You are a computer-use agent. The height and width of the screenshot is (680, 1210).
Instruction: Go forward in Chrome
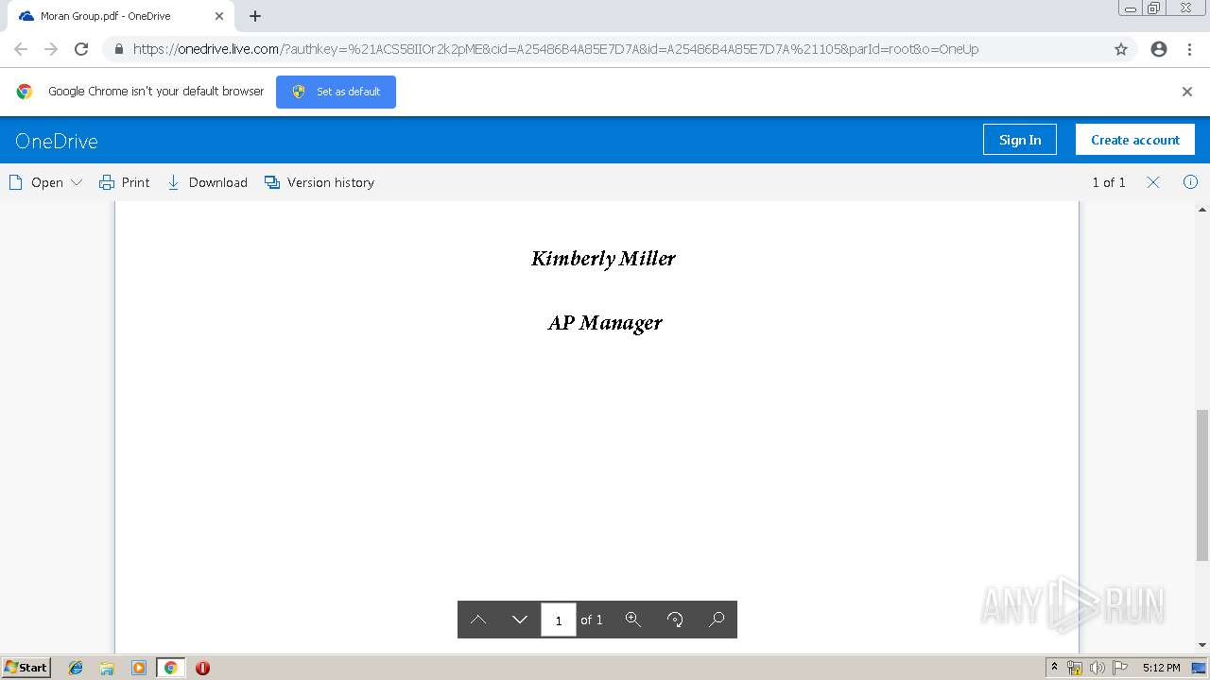(51, 49)
